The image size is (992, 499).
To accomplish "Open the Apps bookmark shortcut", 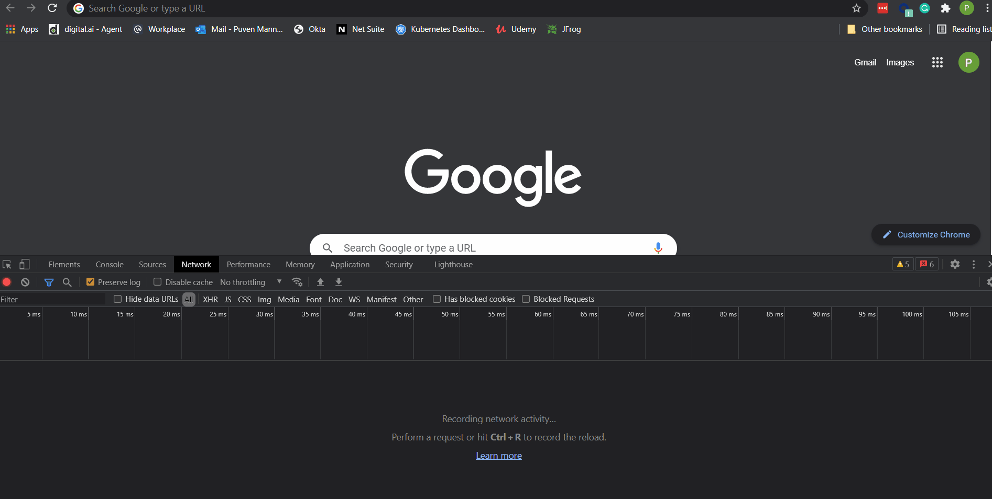I will click(x=23, y=29).
